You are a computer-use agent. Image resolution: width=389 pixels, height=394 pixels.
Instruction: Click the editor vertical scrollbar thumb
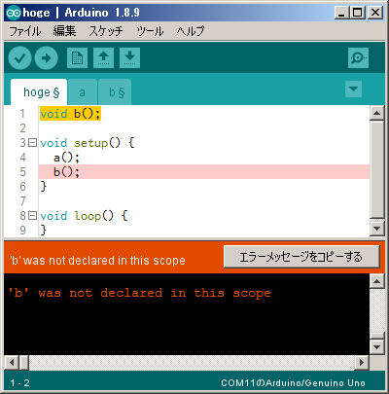pos(376,170)
